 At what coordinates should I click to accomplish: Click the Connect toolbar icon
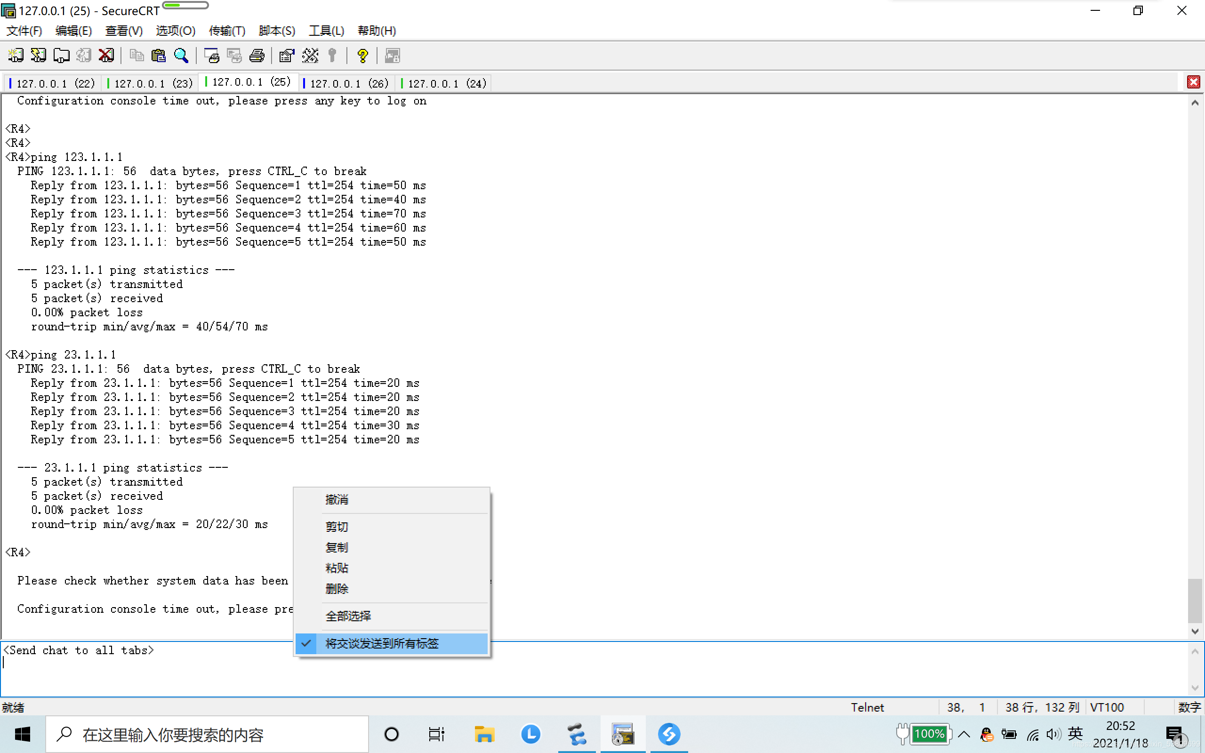pos(16,55)
